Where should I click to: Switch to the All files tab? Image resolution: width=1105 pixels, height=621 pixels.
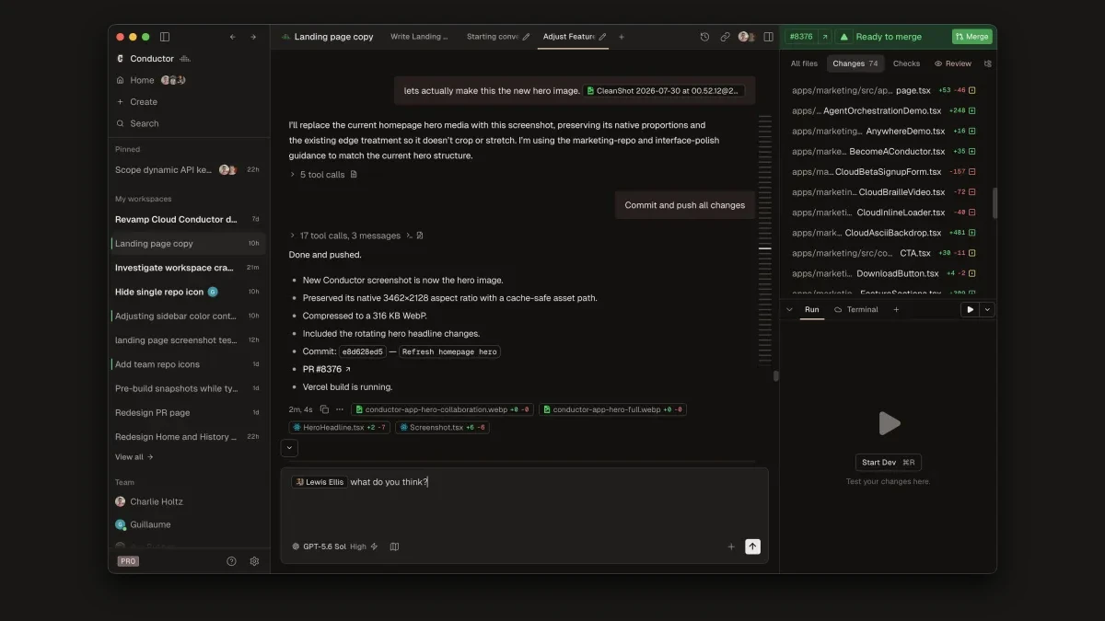point(804,63)
